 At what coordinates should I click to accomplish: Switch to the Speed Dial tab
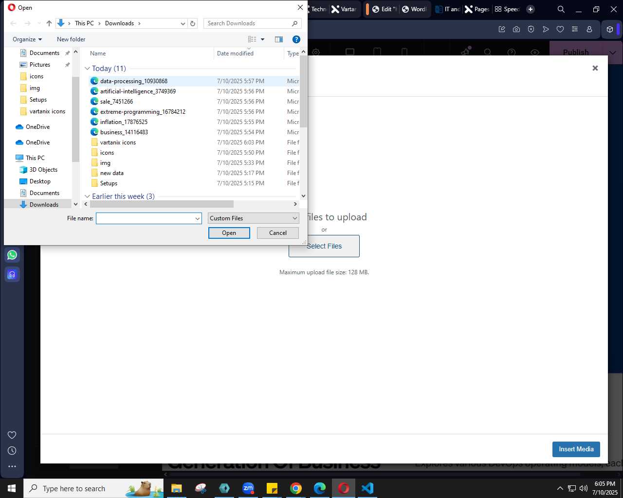[x=507, y=9]
